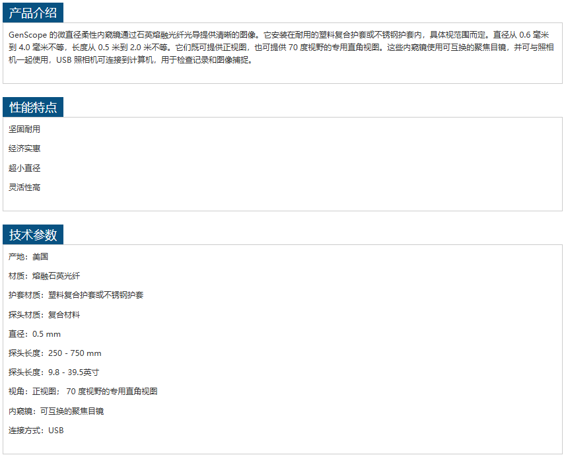Select the 性能特点 section header
Viewport: 566px width, 455px height.
pyautogui.click(x=33, y=108)
